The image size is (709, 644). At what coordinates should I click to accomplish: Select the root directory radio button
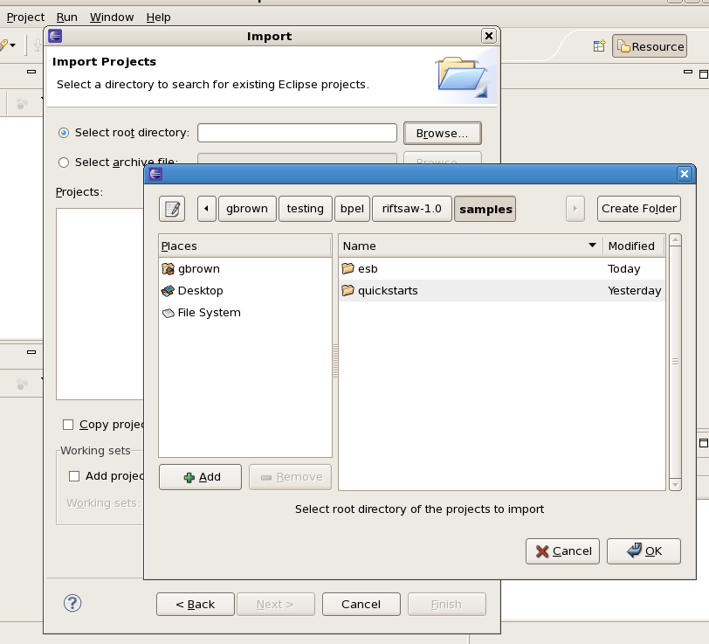(64, 133)
